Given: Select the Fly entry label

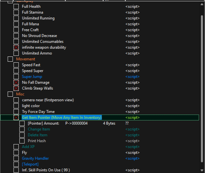Looking at the screenshot, I should point(24,153).
